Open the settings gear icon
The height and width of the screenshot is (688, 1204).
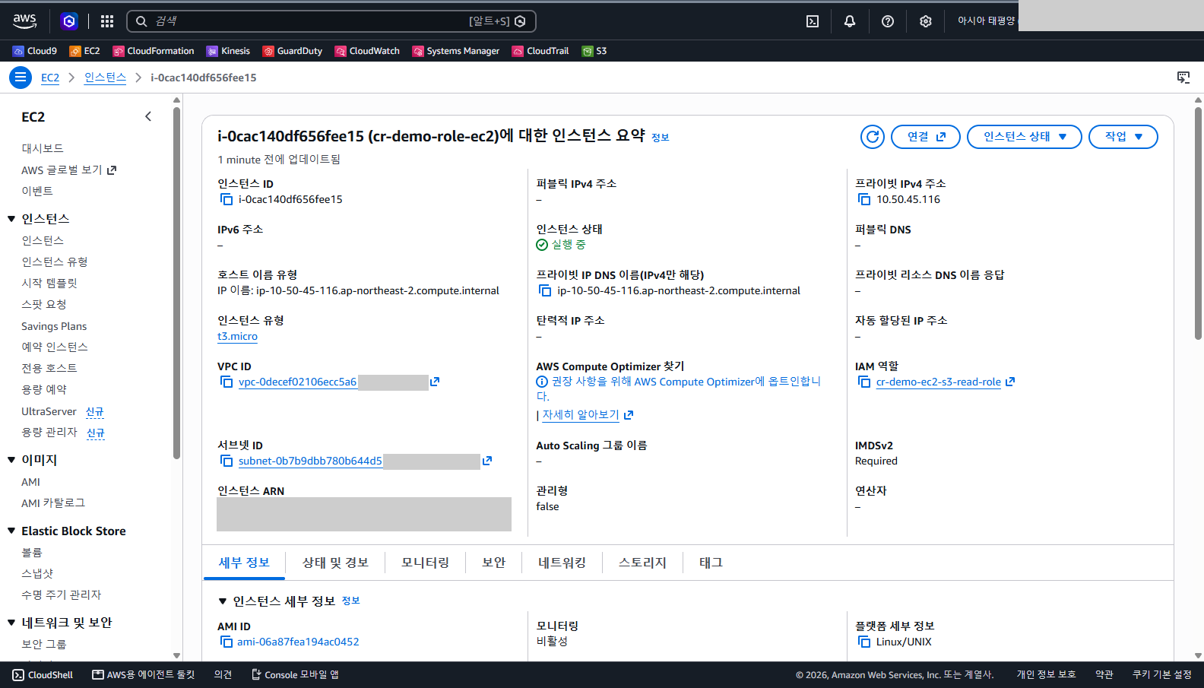pos(925,21)
